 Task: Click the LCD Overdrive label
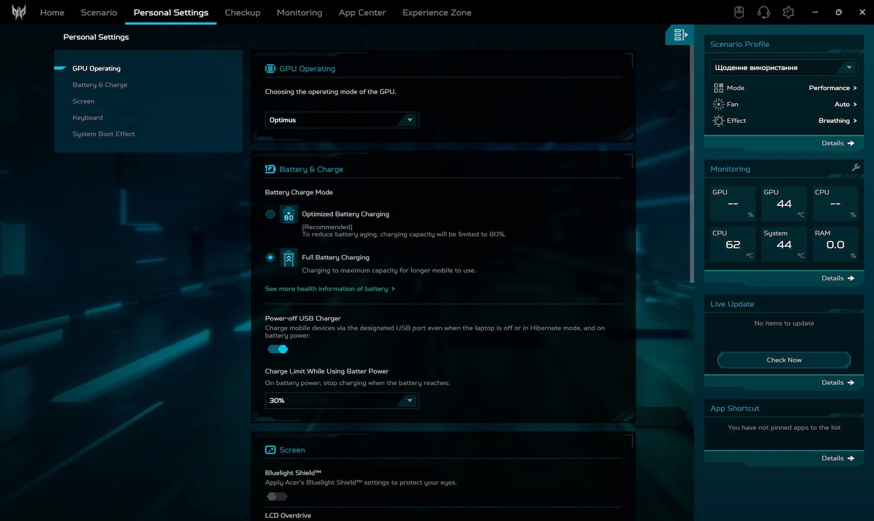click(288, 515)
